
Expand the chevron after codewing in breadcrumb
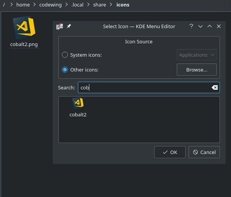[x=66, y=5]
